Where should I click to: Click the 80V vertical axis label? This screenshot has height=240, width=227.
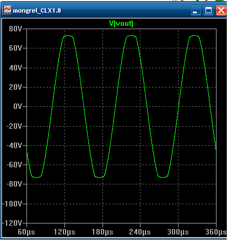pyautogui.click(x=15, y=29)
